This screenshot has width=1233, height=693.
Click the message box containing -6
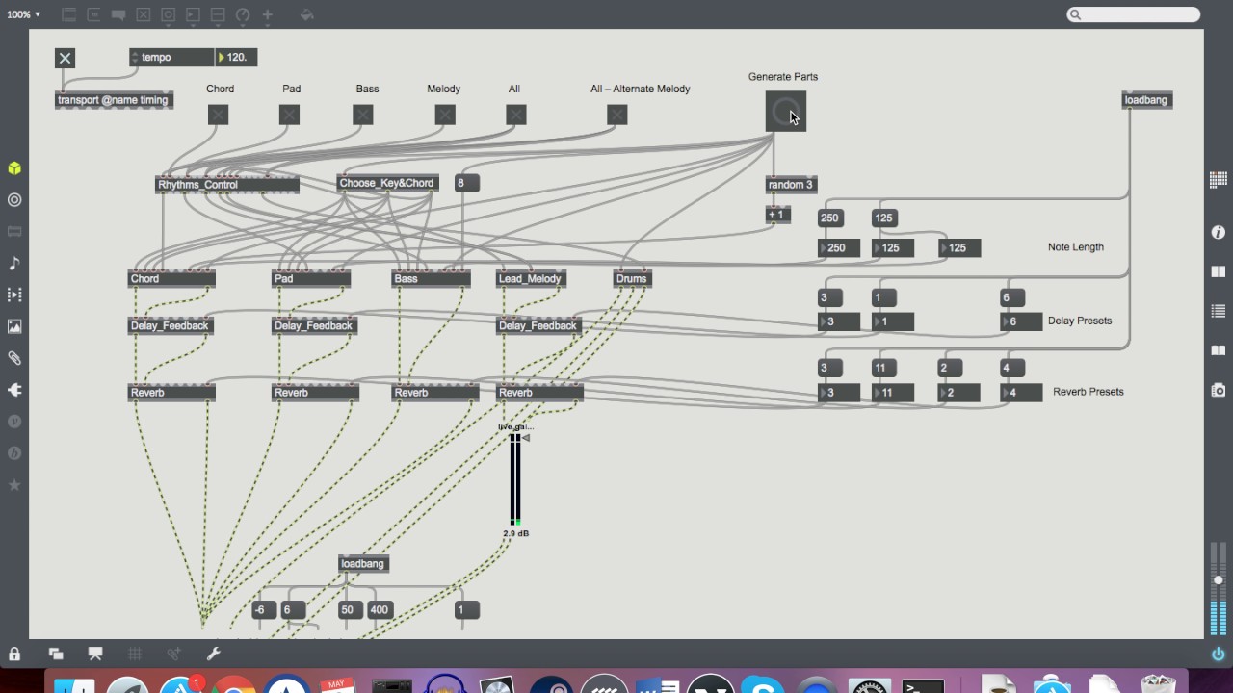coord(264,609)
